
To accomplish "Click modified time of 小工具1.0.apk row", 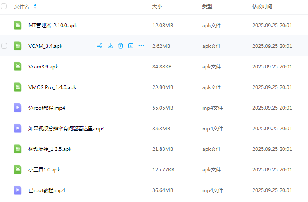I will pos(272,170).
